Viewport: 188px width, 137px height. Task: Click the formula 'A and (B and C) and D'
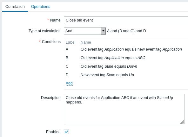tap(126, 31)
